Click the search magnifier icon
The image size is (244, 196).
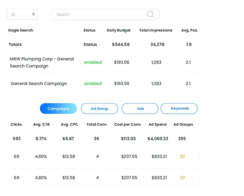tap(150, 15)
